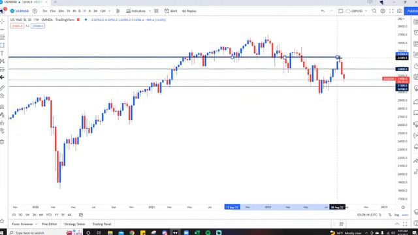Open the Trading Panel tab
Viewport: 418px width, 235px height.
102,224
